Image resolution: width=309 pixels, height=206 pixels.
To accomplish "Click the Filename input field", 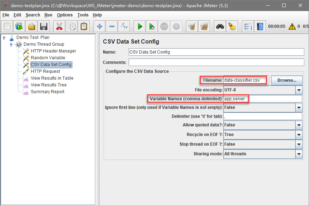I will 246,80.
